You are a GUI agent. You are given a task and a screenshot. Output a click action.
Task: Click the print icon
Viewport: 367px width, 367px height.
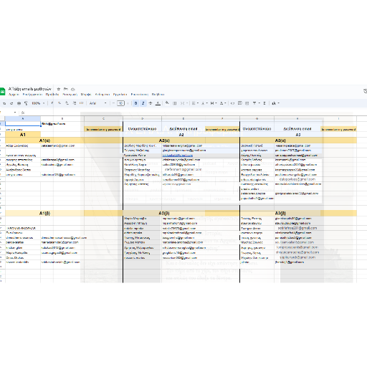pos(19,103)
